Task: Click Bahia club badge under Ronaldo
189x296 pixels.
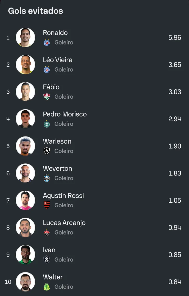Action: [x=47, y=42]
